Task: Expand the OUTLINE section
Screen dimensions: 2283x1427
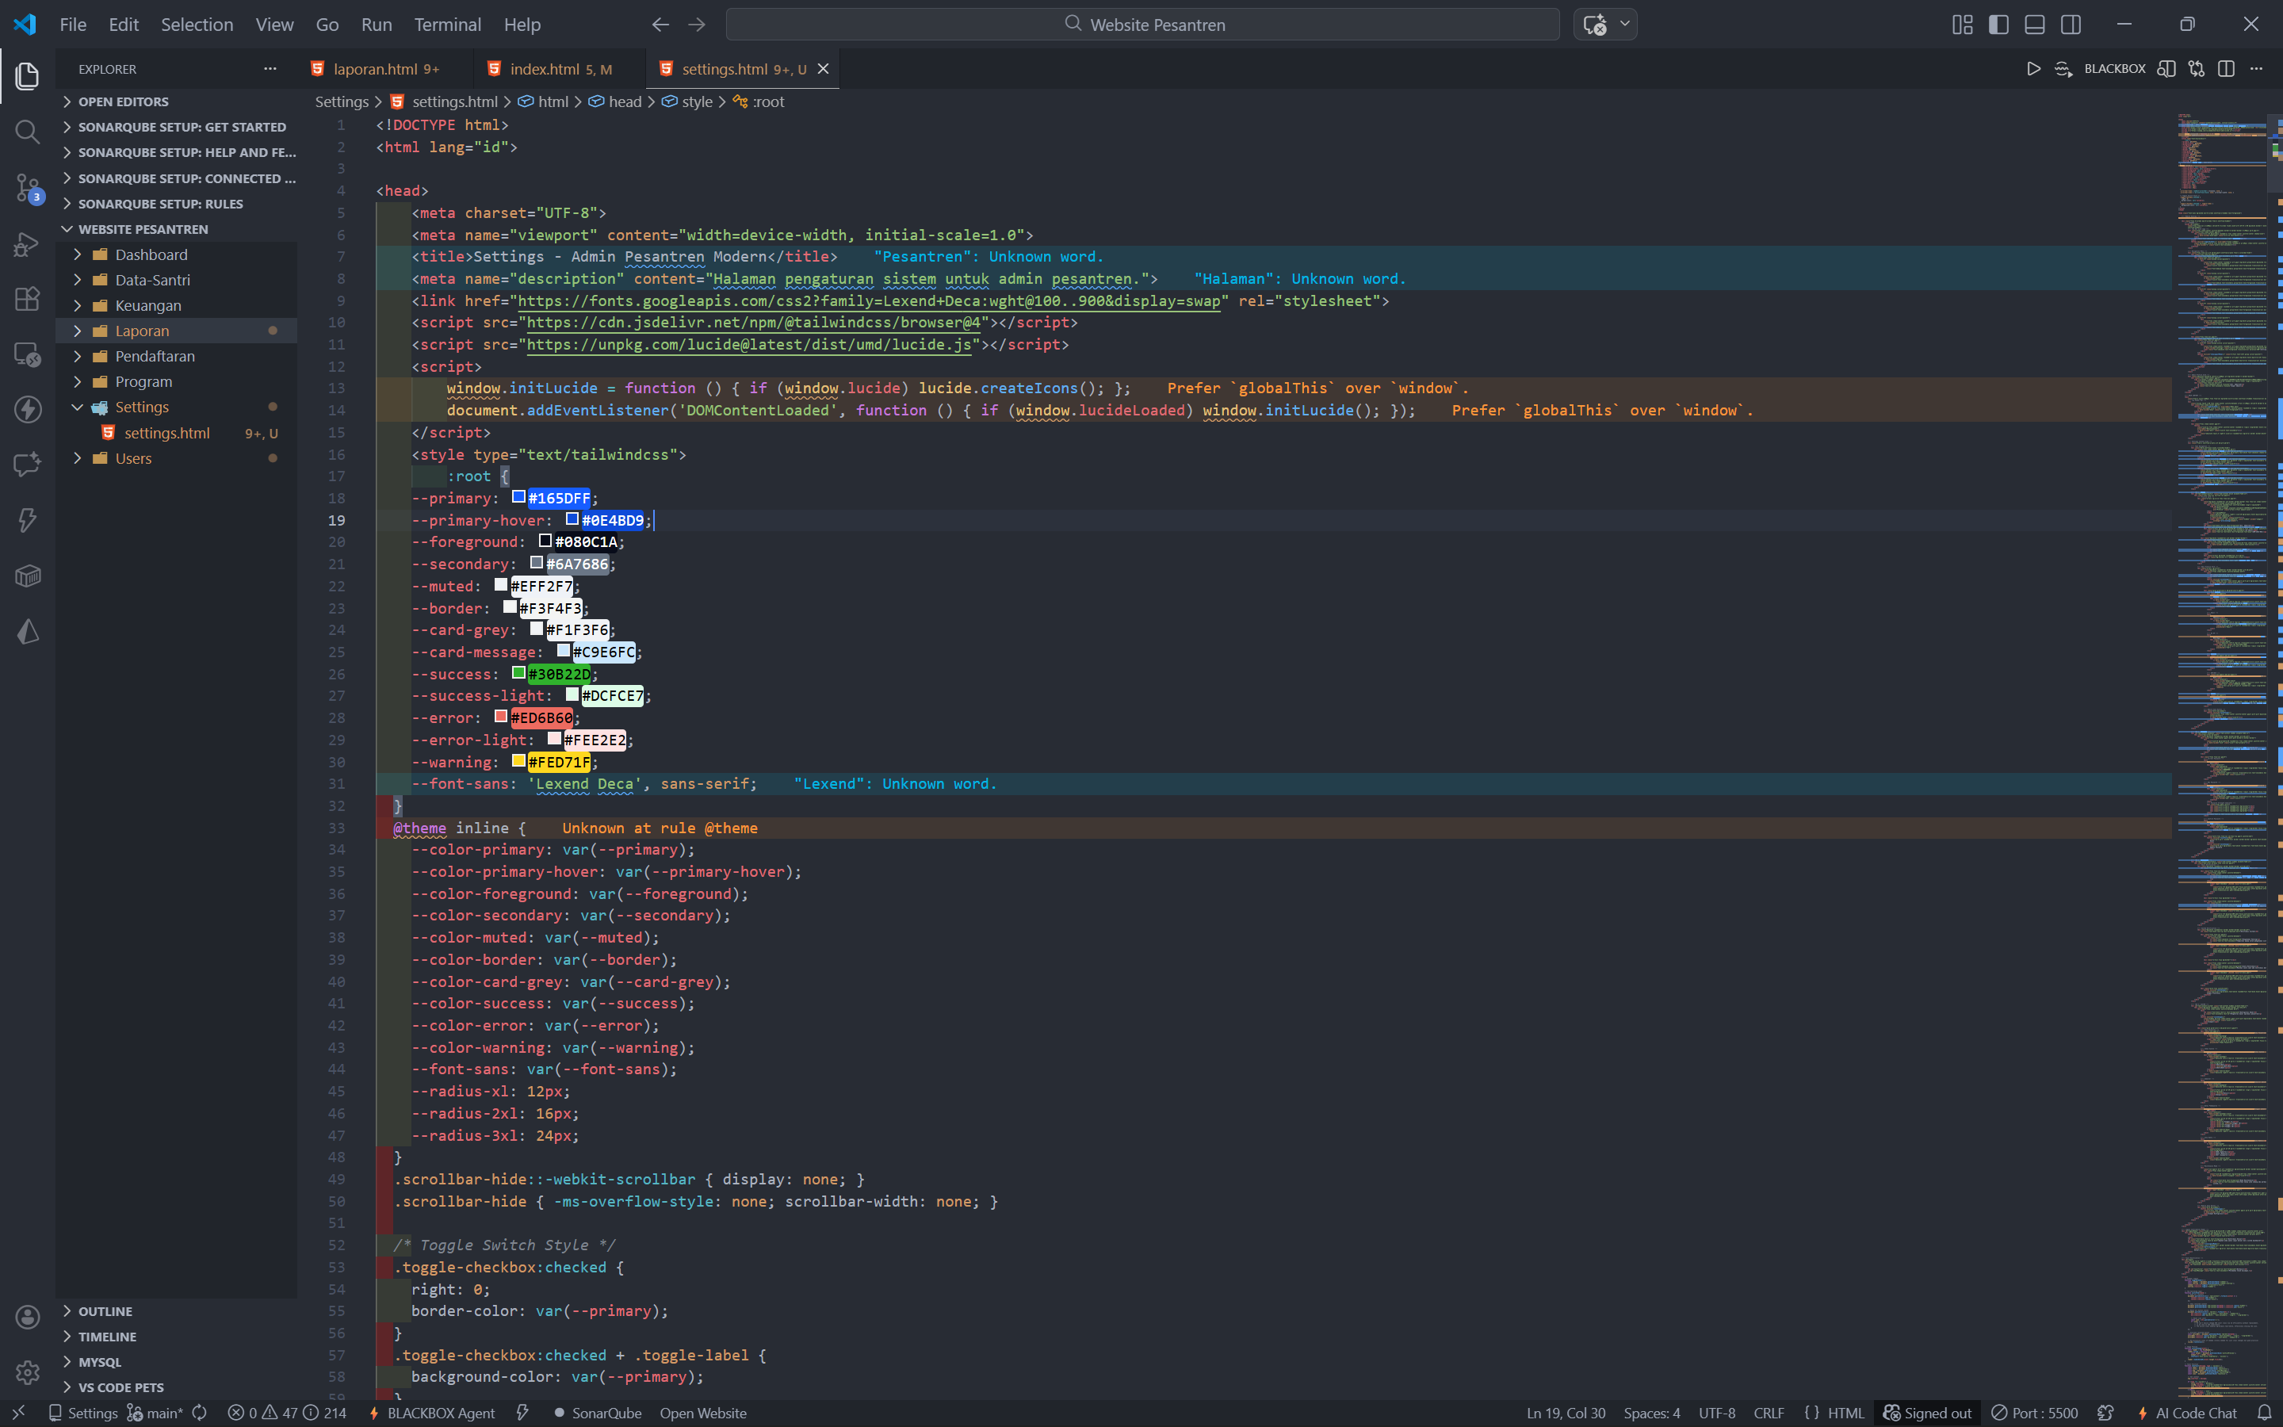Action: (105, 1311)
